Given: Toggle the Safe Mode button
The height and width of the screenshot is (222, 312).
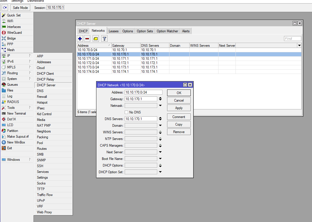Looking at the screenshot, I should click(20, 8).
